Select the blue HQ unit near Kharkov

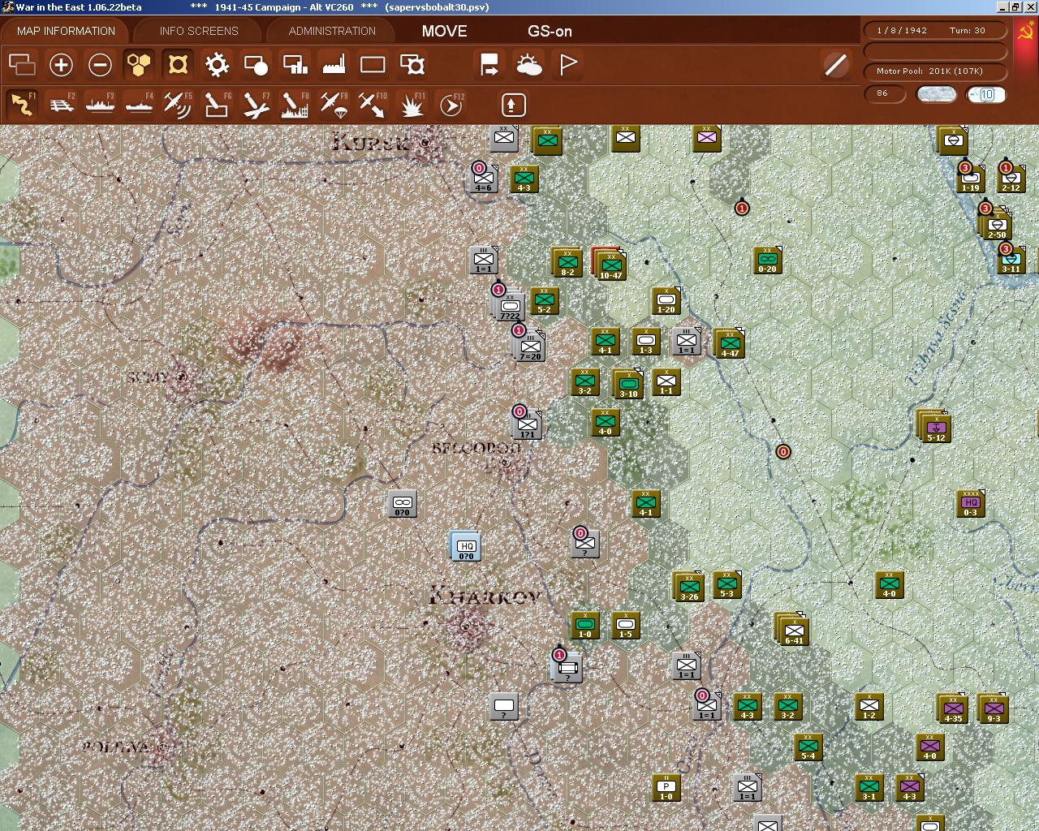coord(466,547)
